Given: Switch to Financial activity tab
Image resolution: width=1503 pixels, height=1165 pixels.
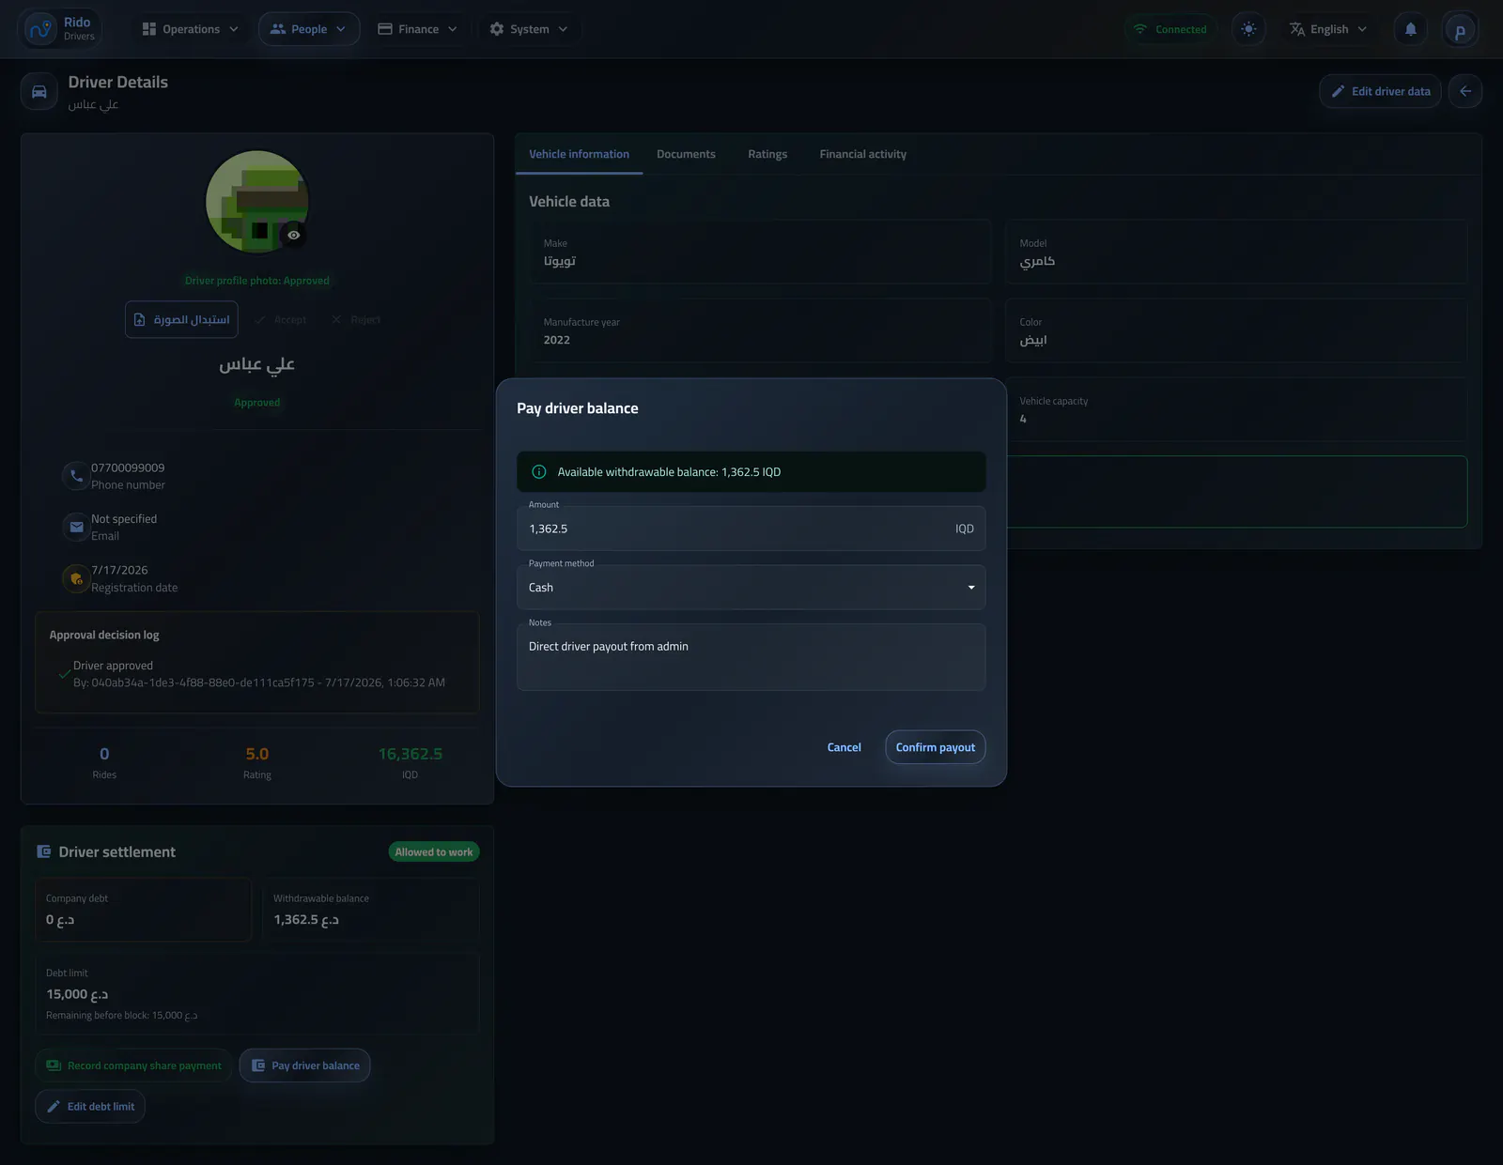Looking at the screenshot, I should (x=862, y=154).
